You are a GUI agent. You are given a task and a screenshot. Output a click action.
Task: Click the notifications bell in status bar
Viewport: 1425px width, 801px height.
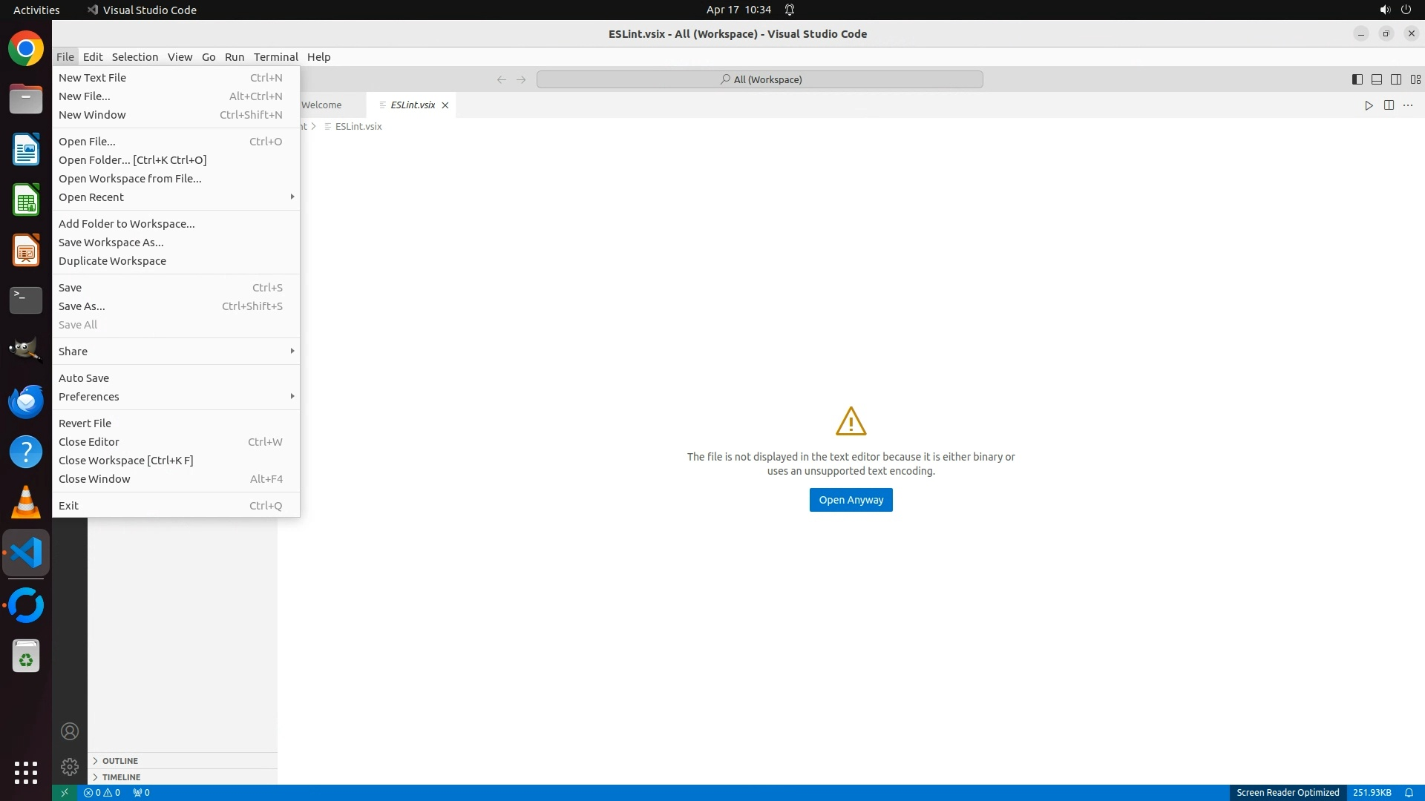pyautogui.click(x=1409, y=793)
